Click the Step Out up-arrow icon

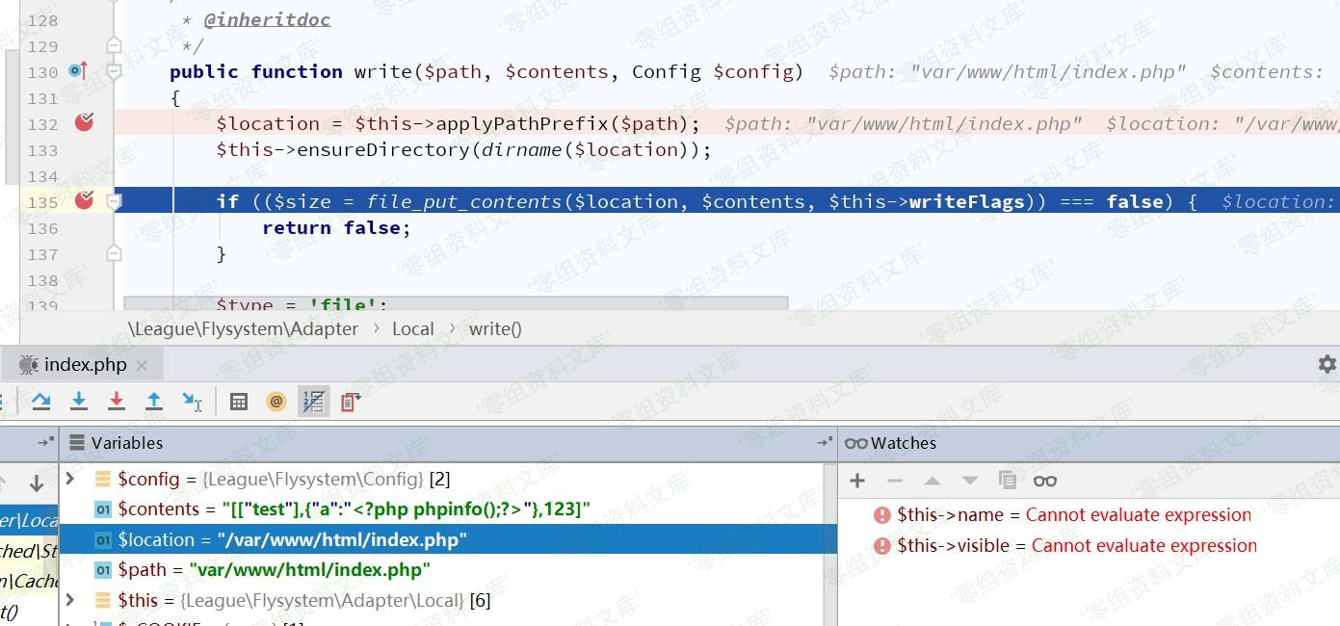click(154, 402)
